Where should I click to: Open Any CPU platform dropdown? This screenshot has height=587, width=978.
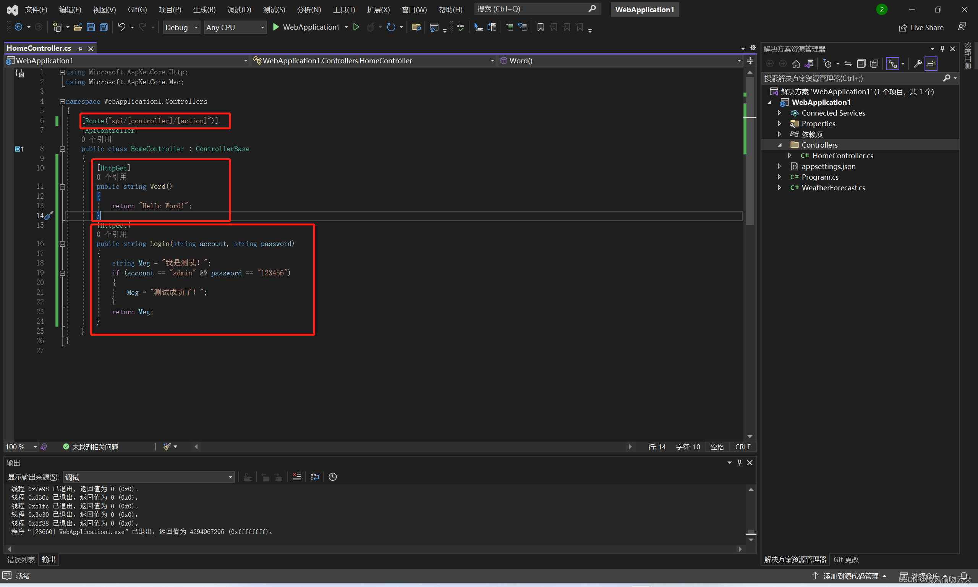[x=235, y=27]
